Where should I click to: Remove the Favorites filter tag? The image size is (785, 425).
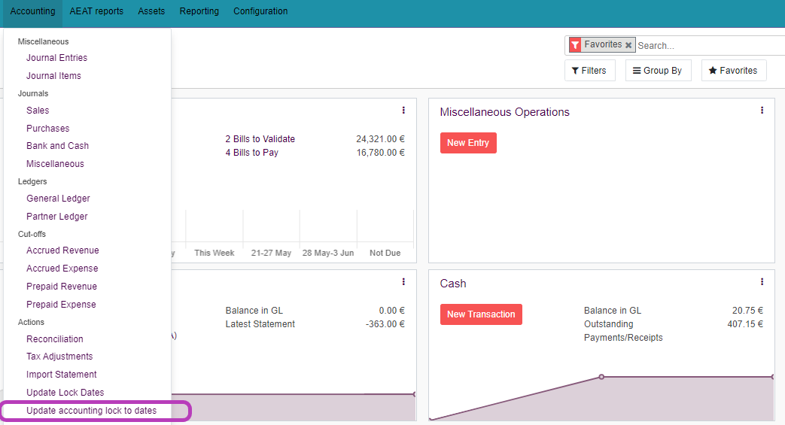[628, 45]
